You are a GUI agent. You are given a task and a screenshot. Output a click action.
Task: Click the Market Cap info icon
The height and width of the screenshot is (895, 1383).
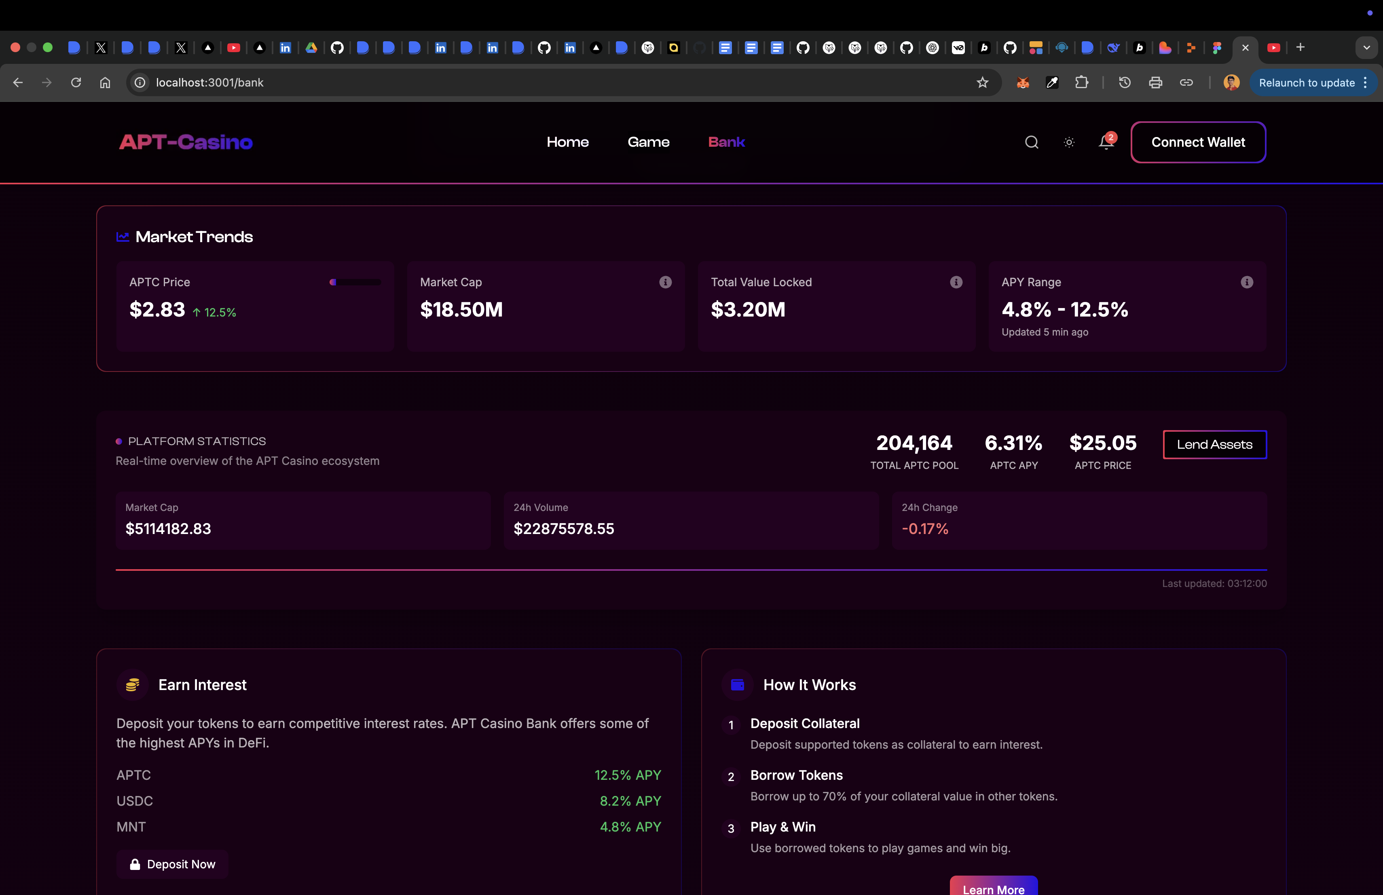(665, 282)
